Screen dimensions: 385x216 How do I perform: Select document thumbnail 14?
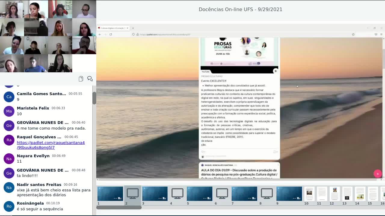click(360, 194)
